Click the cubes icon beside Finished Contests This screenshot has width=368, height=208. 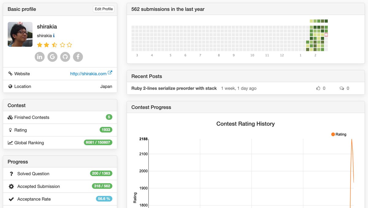(x=10, y=117)
